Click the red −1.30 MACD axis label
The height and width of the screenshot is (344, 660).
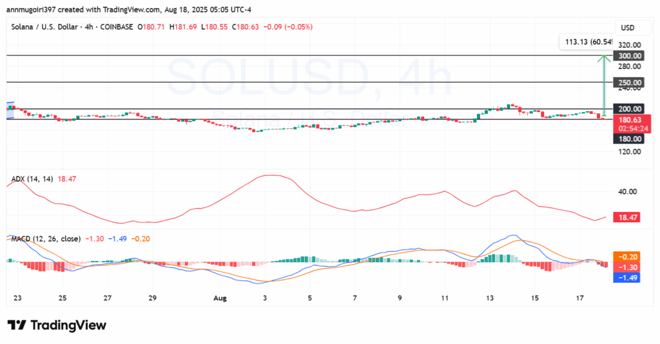[626, 267]
